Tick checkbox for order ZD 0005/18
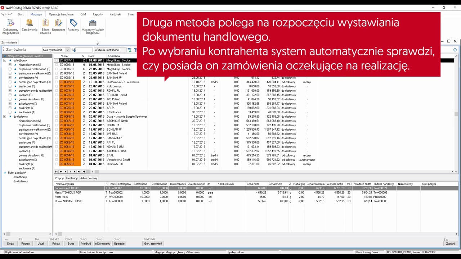The width and height of the screenshot is (461, 259). pyautogui.click(x=57, y=69)
